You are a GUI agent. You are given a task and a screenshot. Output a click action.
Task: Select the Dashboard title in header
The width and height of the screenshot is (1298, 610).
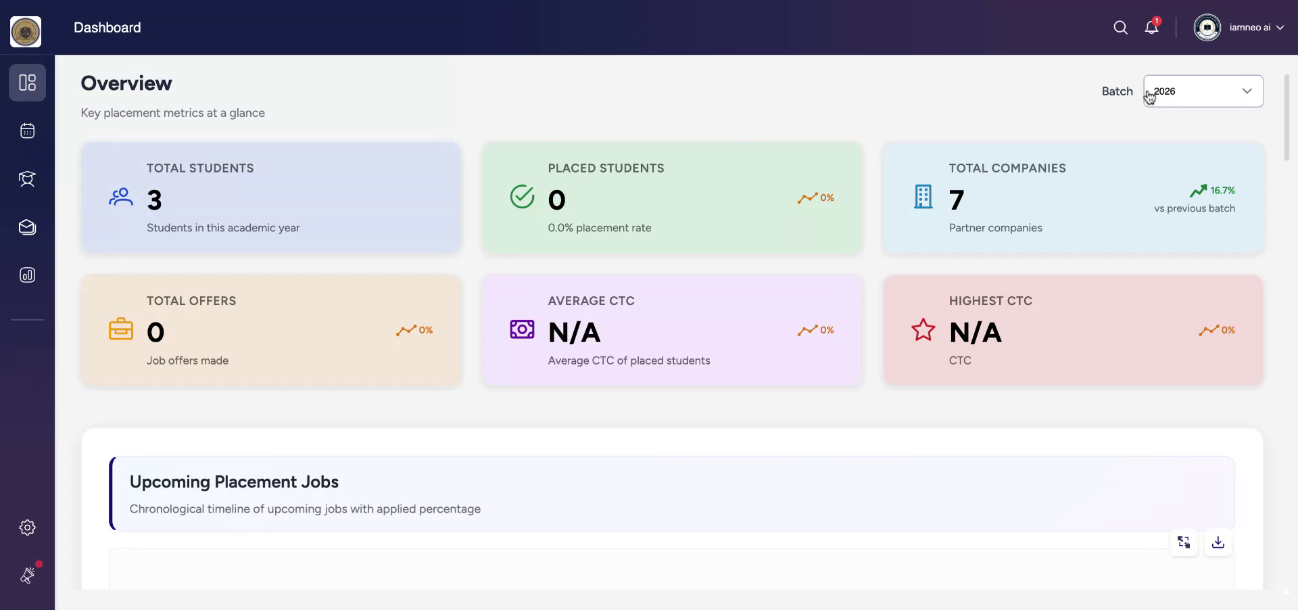pos(107,27)
